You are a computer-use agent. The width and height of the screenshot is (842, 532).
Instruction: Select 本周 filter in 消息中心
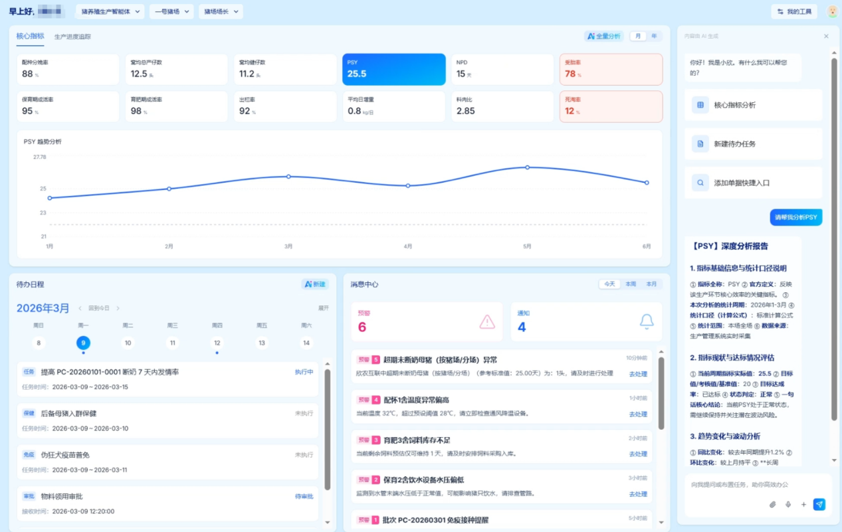[x=631, y=284]
